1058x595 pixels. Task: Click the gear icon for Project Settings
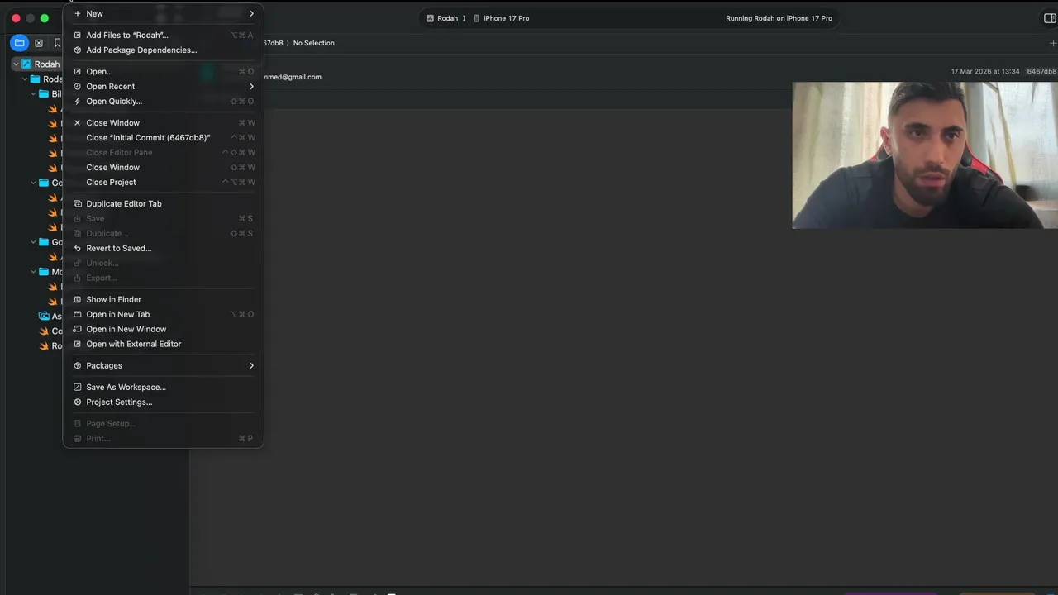78,402
